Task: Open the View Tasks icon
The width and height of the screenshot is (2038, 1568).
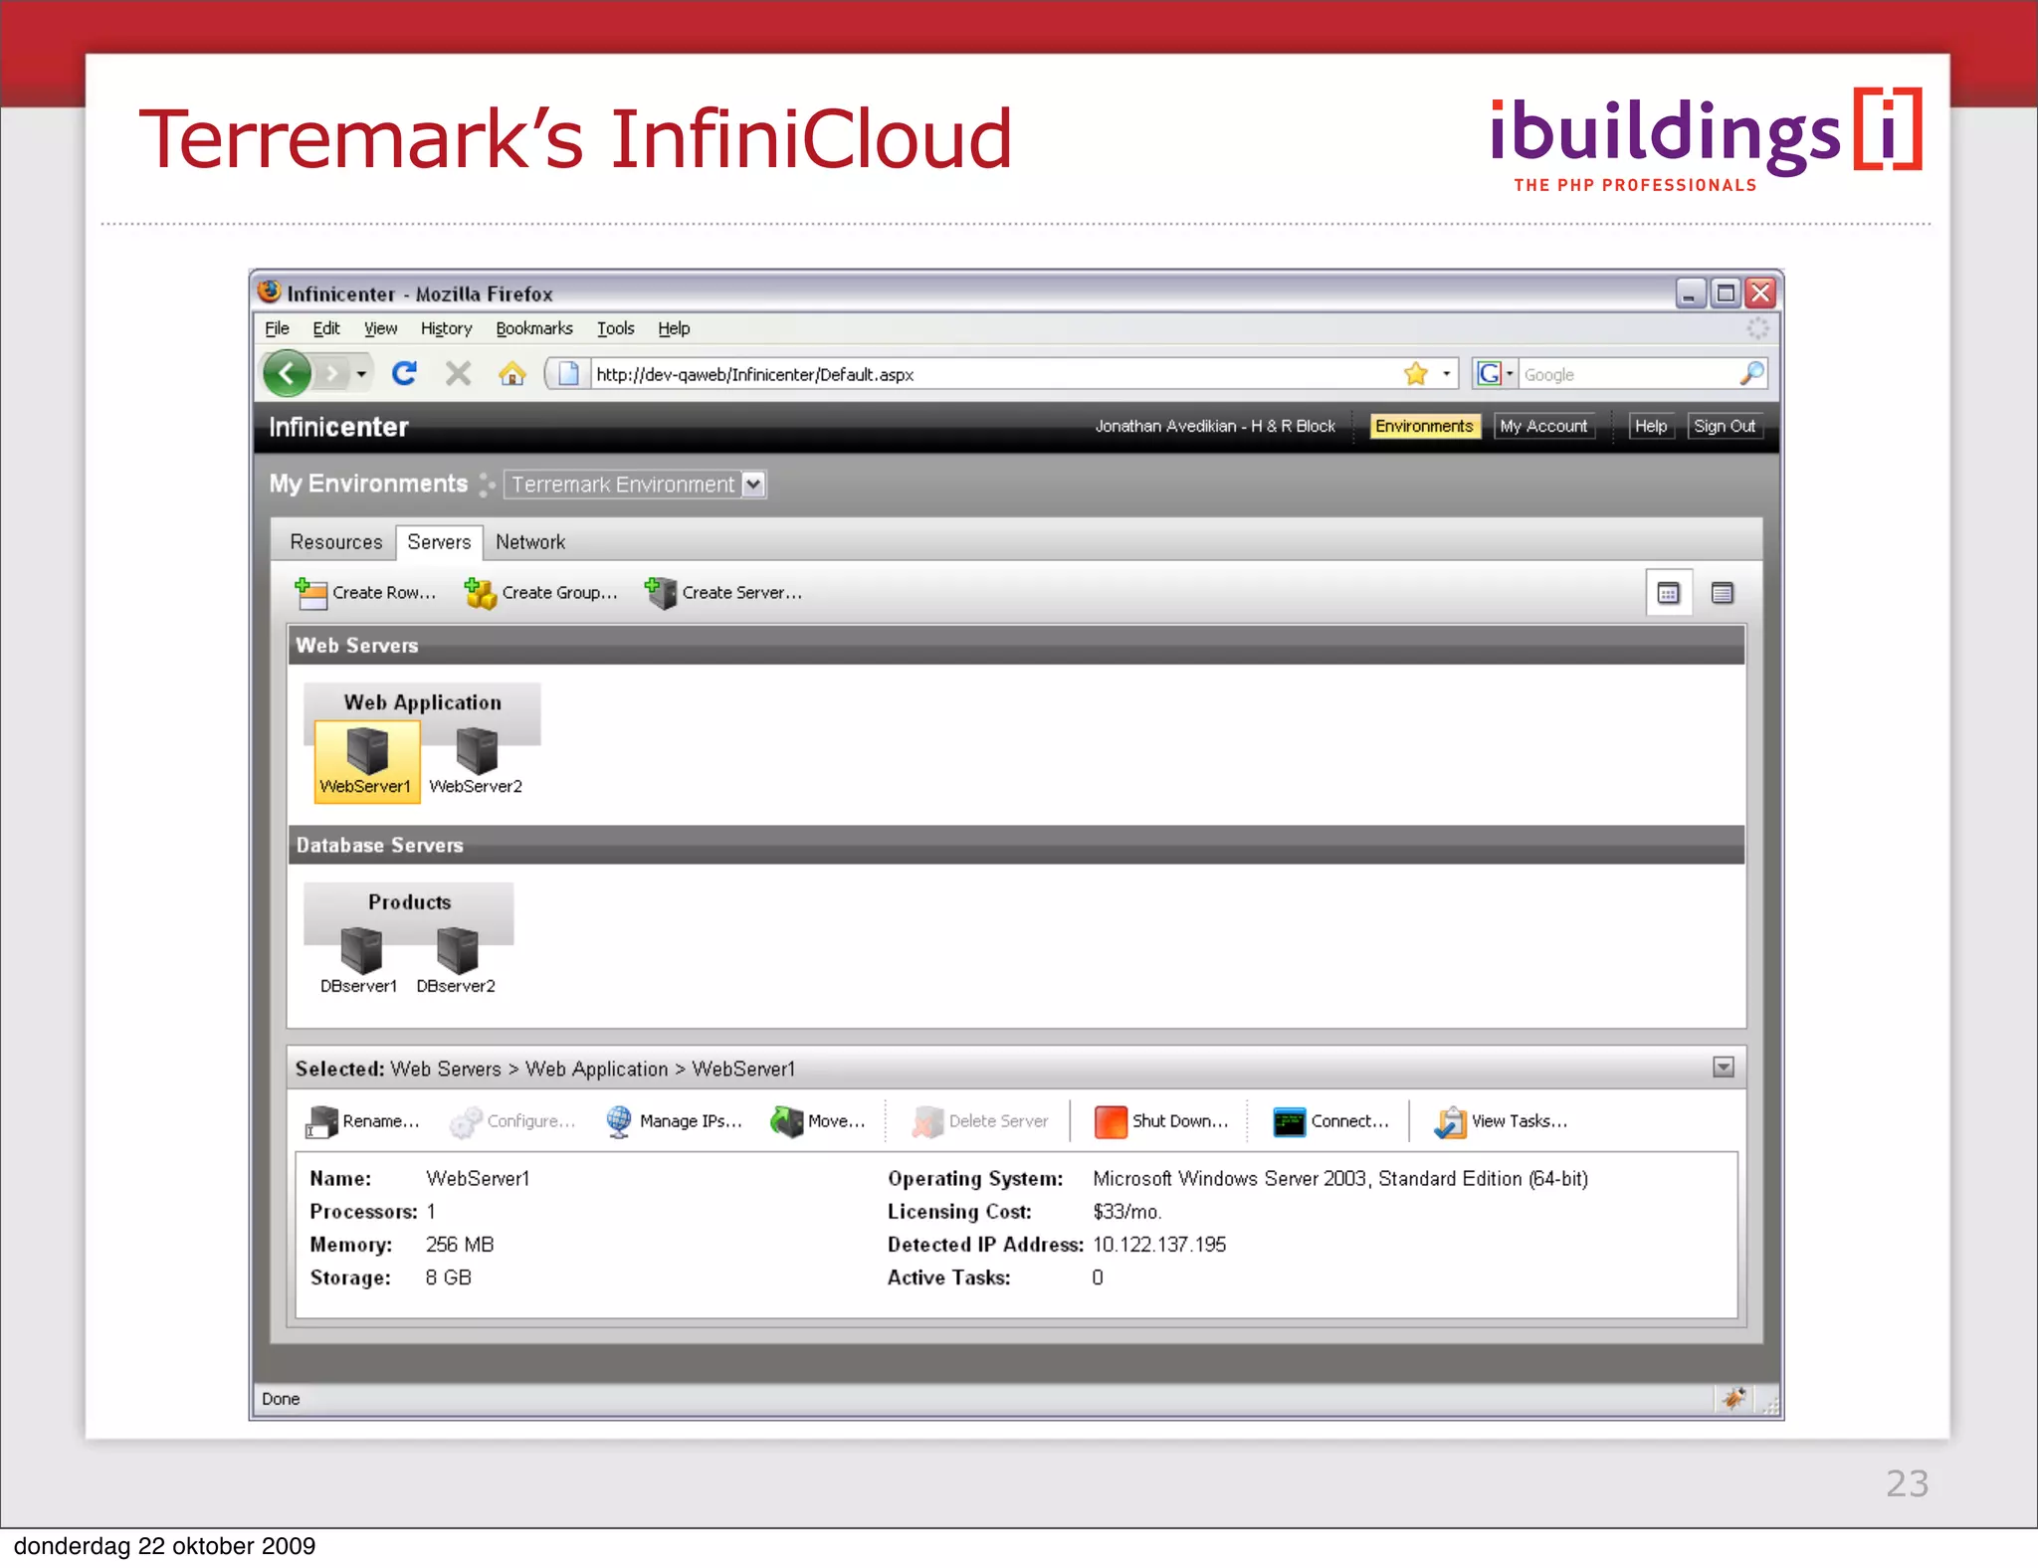Action: click(1451, 1121)
